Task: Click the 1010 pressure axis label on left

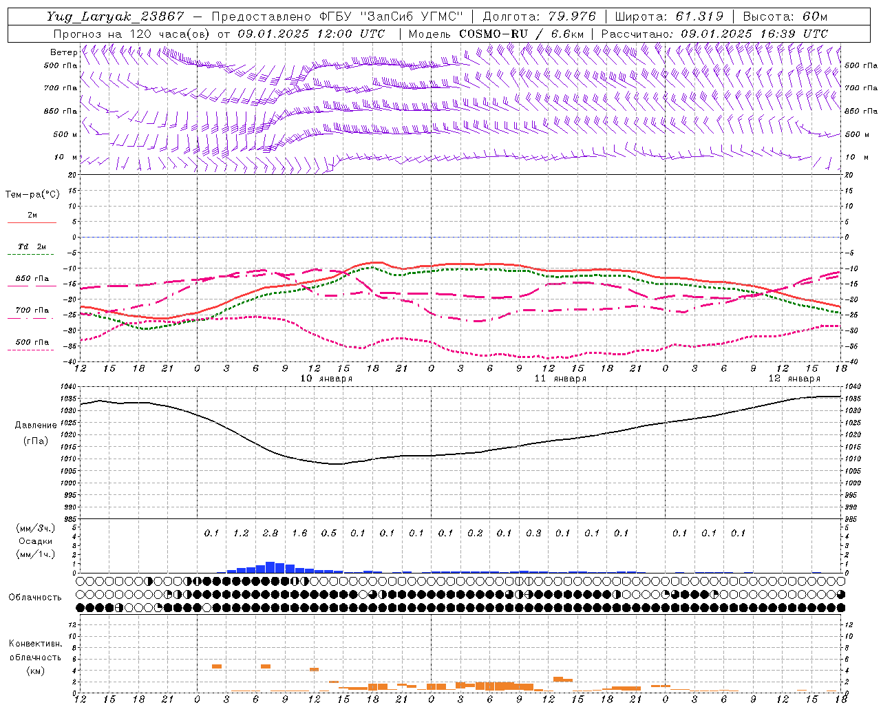Action: point(69,459)
